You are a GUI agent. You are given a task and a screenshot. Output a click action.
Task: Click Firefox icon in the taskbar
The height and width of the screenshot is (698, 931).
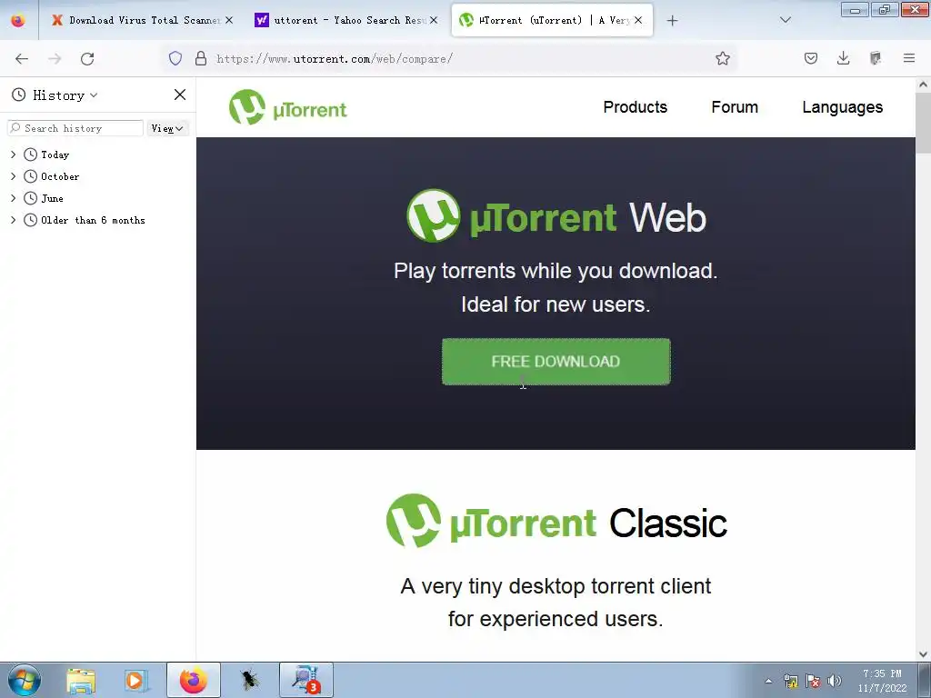click(194, 680)
